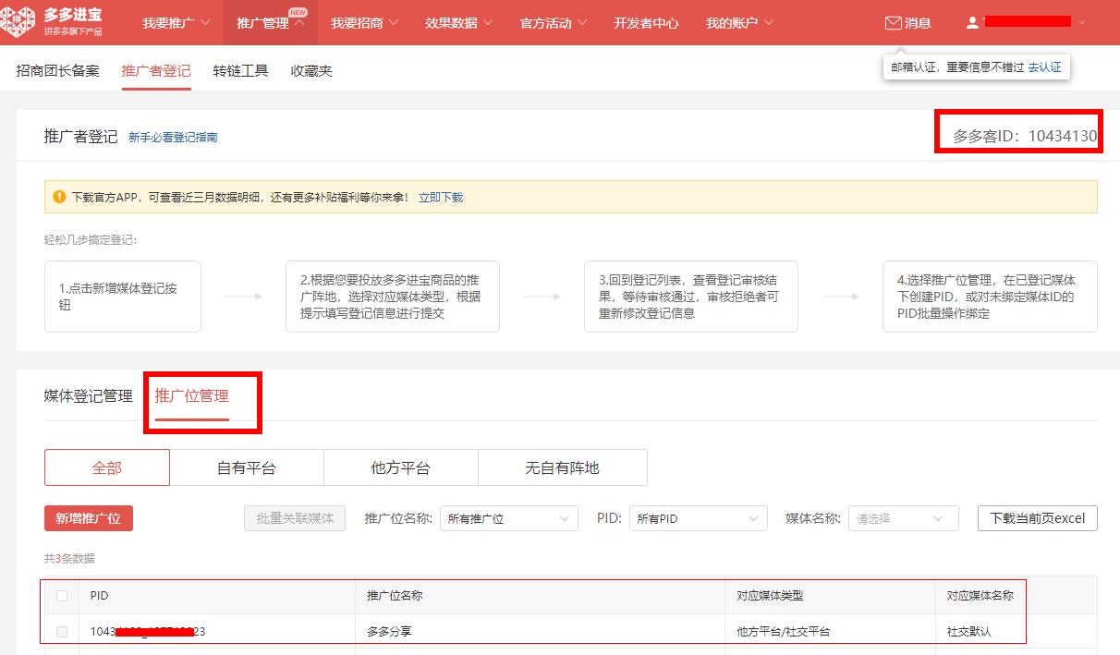1120x655 pixels.
Task: Expand the 我要招商 menu
Action: 365,23
